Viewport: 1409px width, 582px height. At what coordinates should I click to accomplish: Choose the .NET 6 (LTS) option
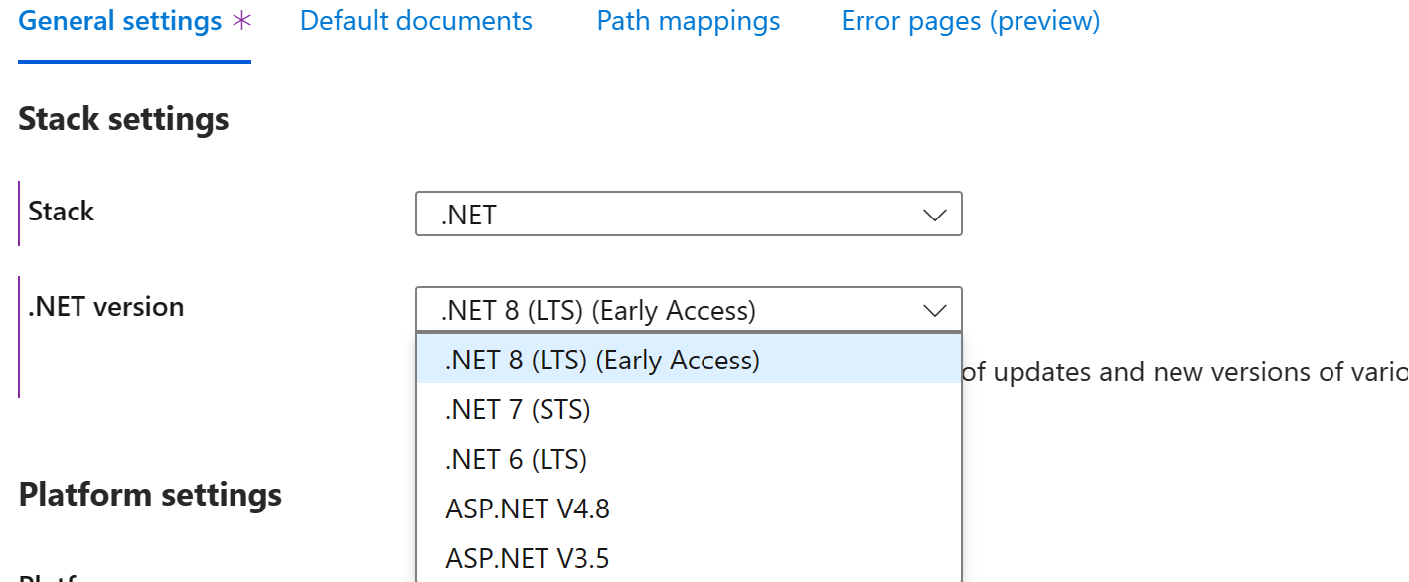pyautogui.click(x=689, y=459)
